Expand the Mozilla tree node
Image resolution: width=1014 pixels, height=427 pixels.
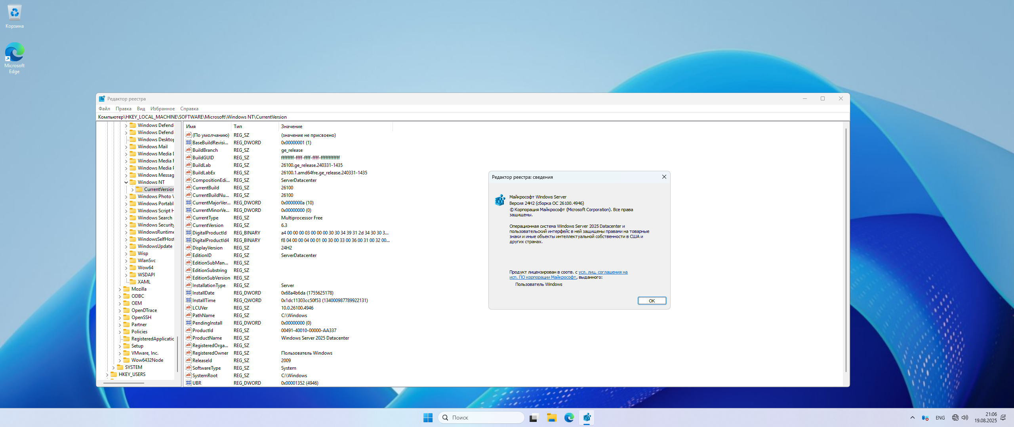[120, 289]
